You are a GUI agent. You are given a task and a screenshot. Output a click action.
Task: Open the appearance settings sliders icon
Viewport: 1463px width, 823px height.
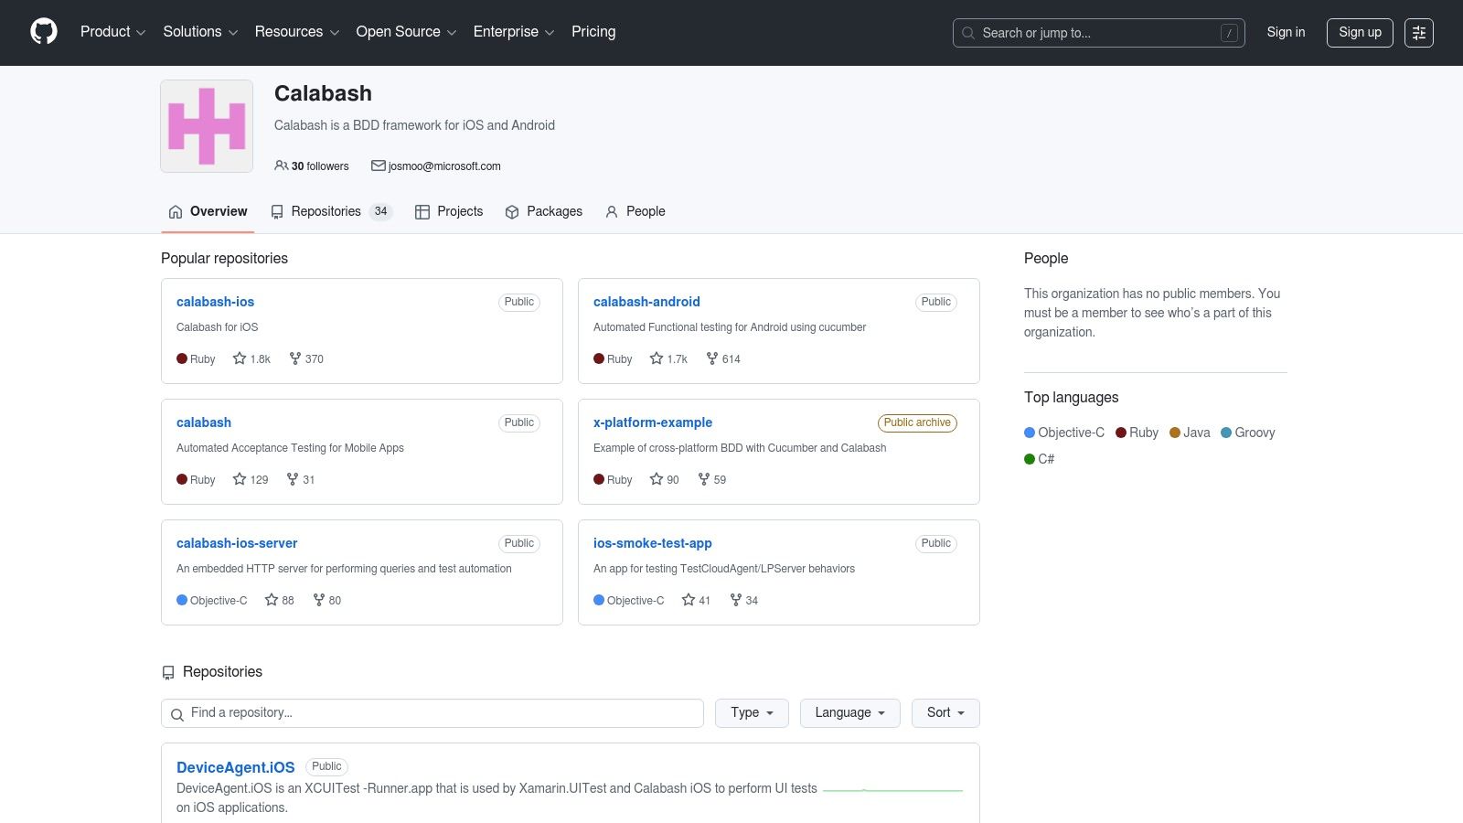[x=1419, y=33]
